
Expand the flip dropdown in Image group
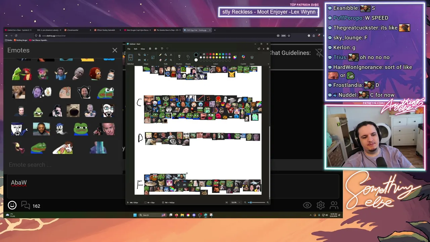click(x=147, y=60)
